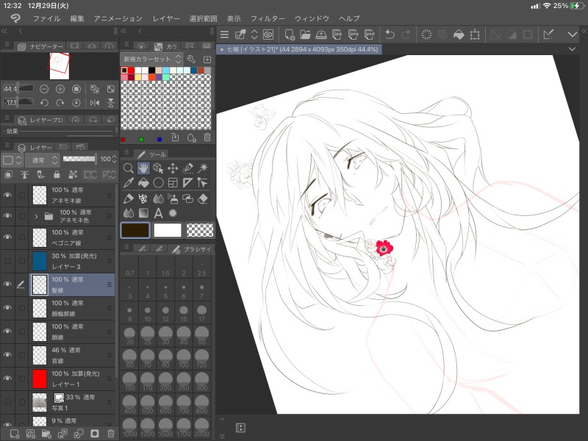This screenshot has height=441, width=588.
Task: Hide the ベゴニア線 layer
Action: click(x=8, y=237)
